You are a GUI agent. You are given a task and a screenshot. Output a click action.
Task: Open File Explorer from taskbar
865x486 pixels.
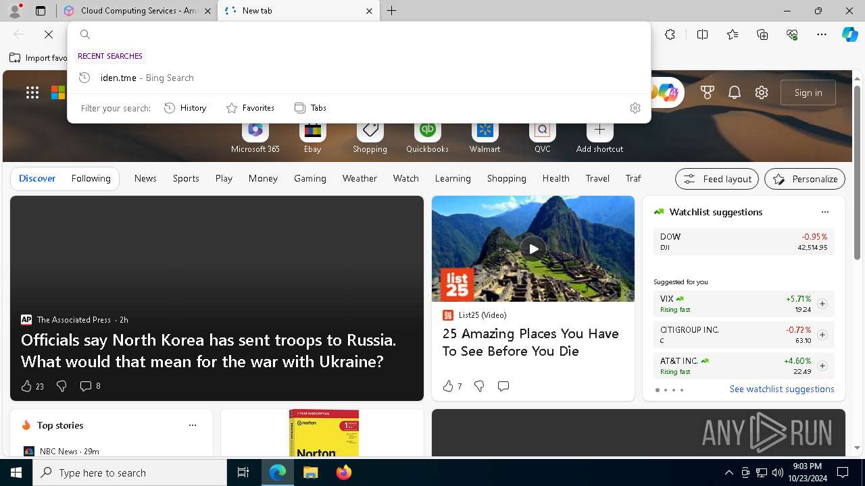310,473
